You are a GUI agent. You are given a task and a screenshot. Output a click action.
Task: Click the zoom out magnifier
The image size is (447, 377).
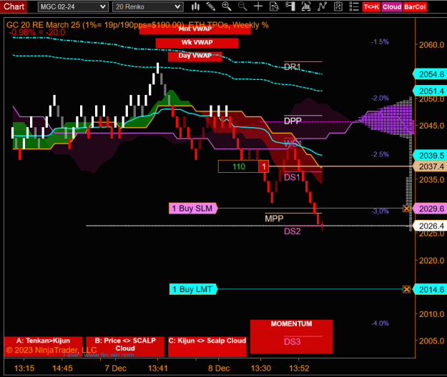(242, 6)
